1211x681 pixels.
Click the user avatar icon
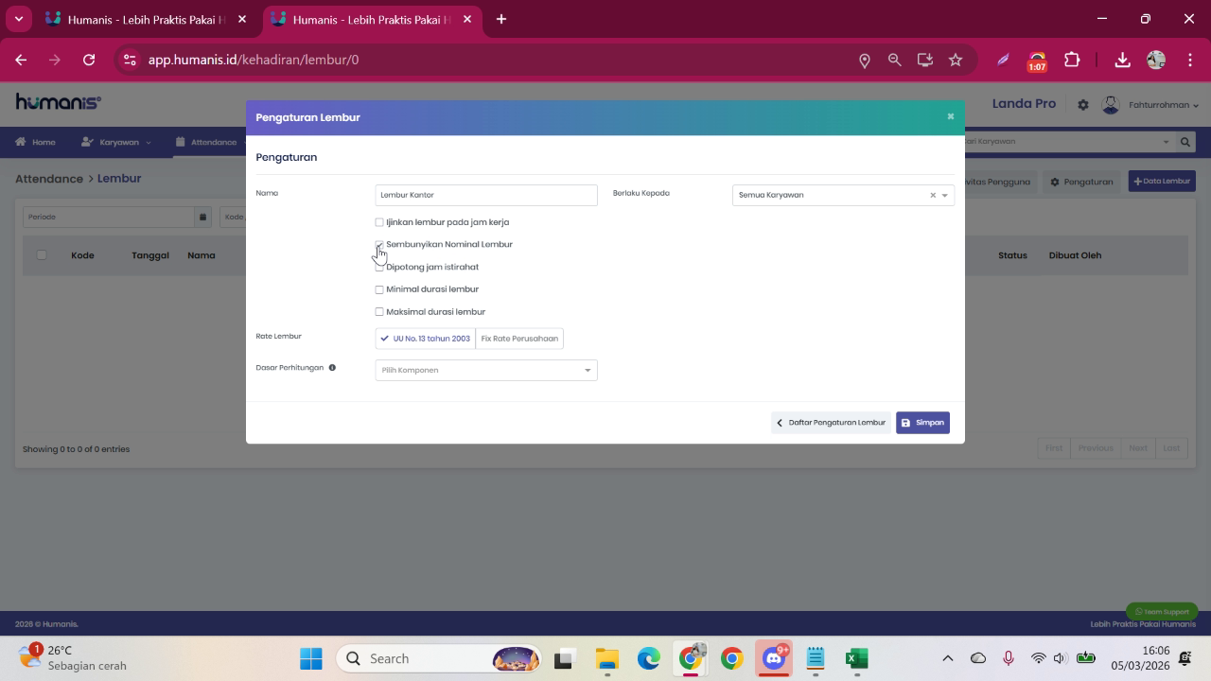pyautogui.click(x=1112, y=105)
